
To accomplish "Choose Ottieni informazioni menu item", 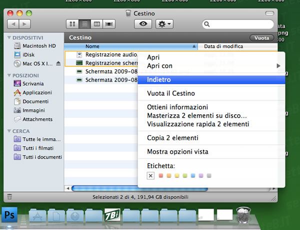I will click(211, 107).
